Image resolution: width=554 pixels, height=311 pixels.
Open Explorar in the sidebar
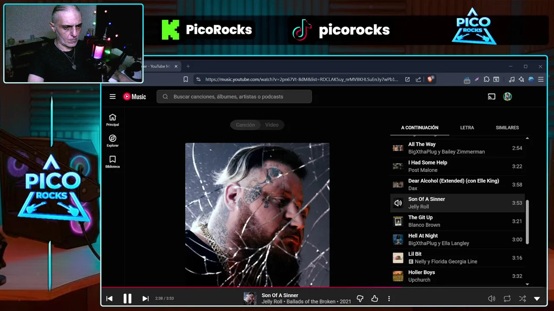113,141
